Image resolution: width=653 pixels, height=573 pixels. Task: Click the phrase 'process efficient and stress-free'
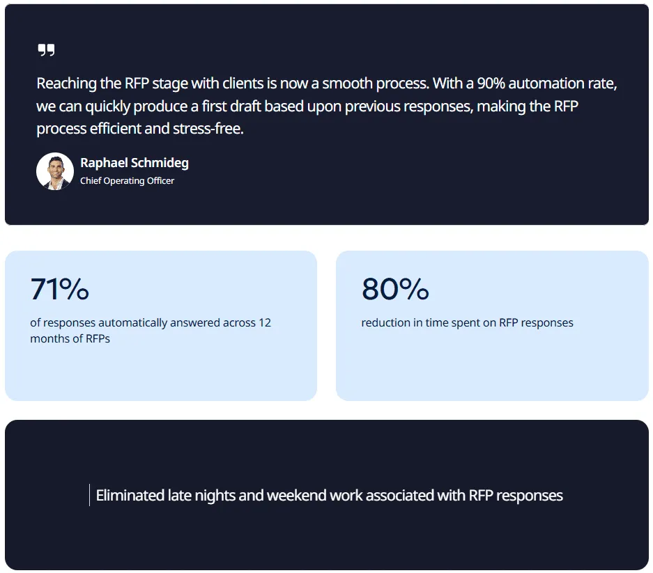pyautogui.click(x=140, y=129)
